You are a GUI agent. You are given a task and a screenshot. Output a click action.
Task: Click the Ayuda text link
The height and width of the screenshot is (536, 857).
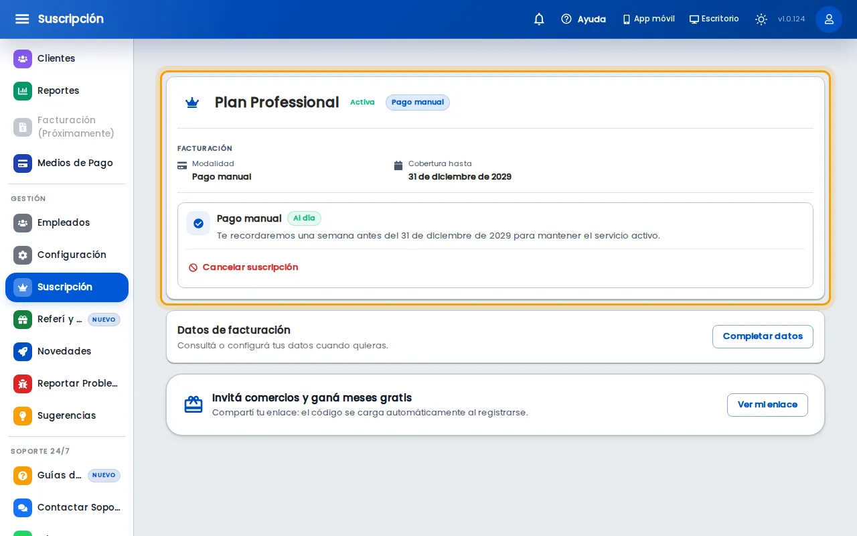click(x=592, y=19)
